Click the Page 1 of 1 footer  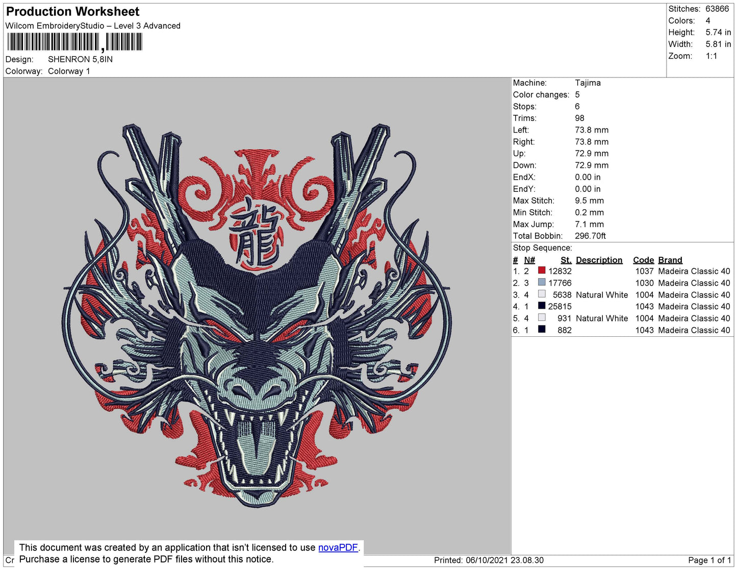(709, 560)
